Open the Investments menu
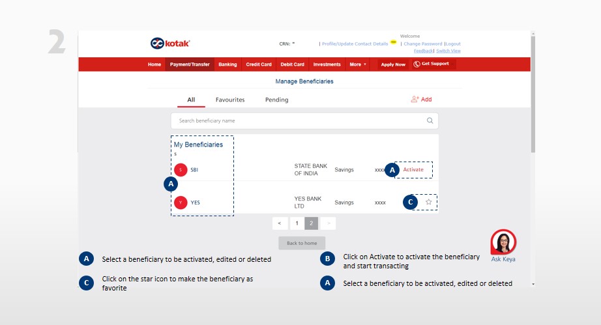601x325 pixels. pyautogui.click(x=327, y=64)
